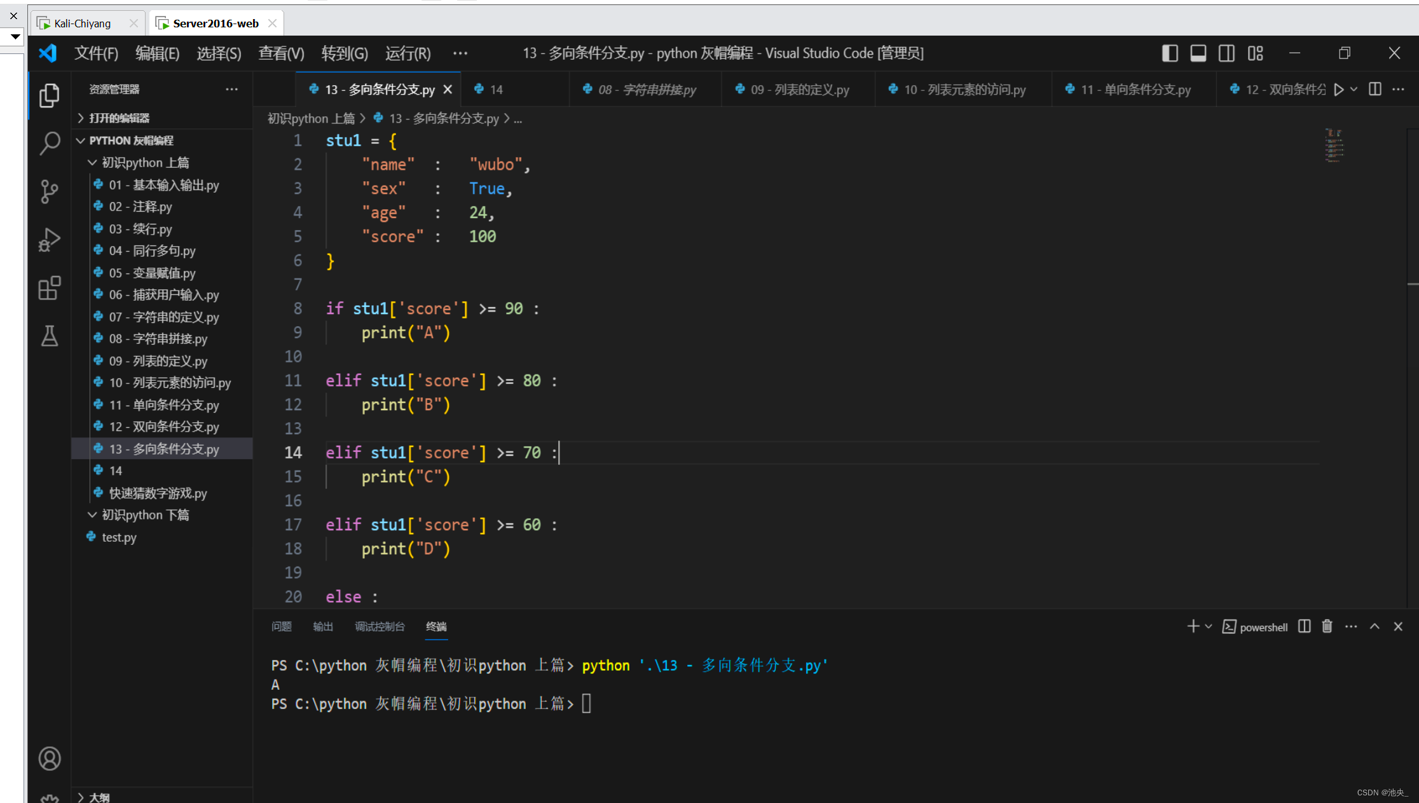The height and width of the screenshot is (803, 1419).
Task: Open the Search panel
Action: pos(50,144)
